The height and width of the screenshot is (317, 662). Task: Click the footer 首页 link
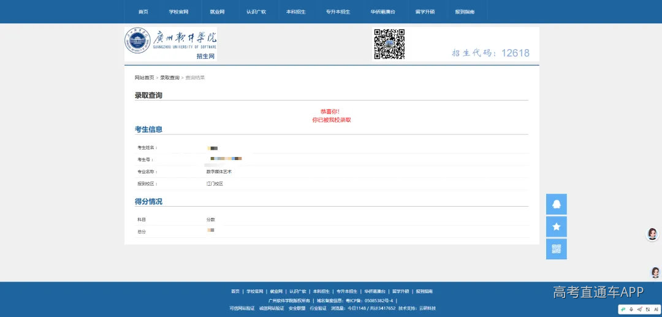click(x=235, y=291)
